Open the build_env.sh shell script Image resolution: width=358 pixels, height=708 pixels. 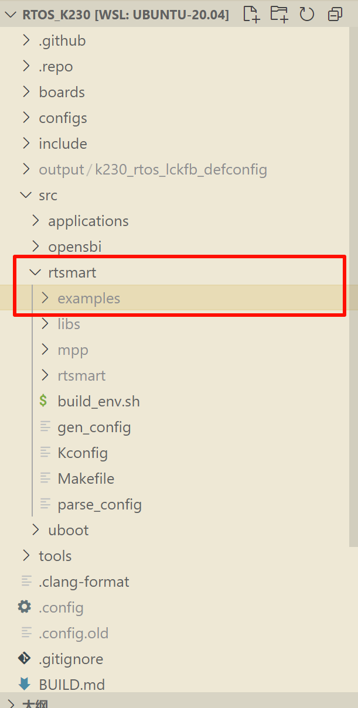98,401
